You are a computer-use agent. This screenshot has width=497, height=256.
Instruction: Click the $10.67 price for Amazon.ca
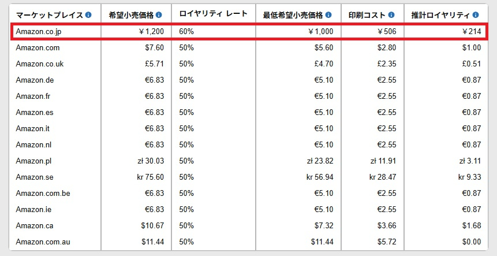153,225
